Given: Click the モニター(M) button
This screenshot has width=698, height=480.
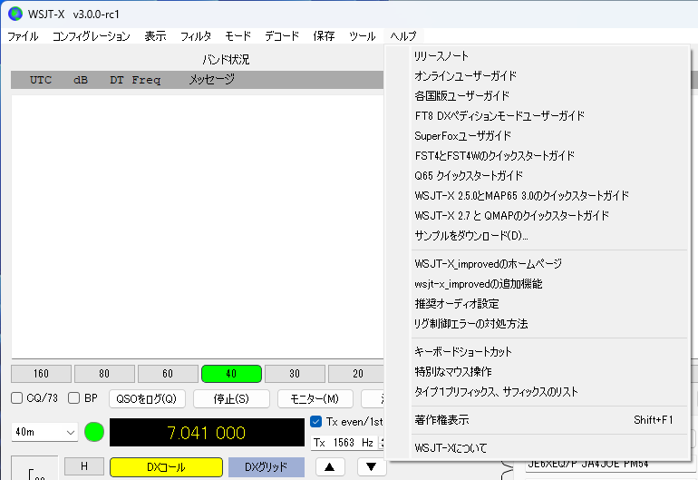Looking at the screenshot, I should 315,398.
